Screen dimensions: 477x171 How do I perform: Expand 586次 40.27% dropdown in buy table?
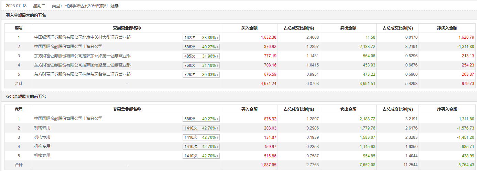[x=201, y=47]
